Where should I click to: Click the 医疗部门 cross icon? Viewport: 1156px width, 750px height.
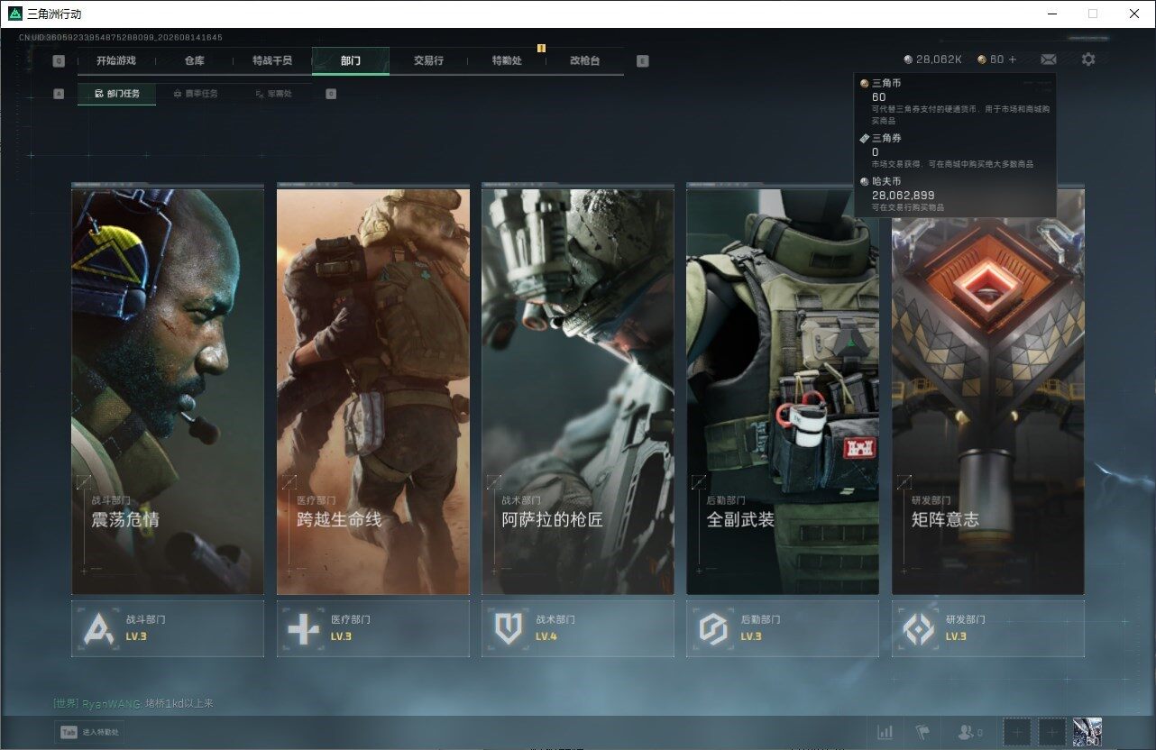coord(303,628)
